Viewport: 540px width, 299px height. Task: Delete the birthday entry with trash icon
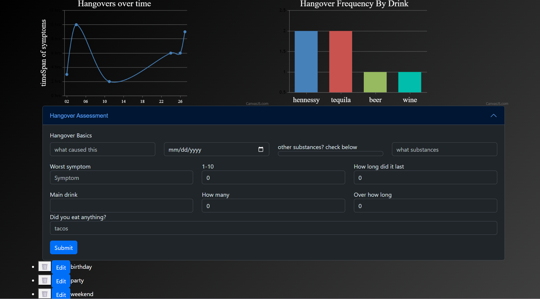pyautogui.click(x=44, y=267)
